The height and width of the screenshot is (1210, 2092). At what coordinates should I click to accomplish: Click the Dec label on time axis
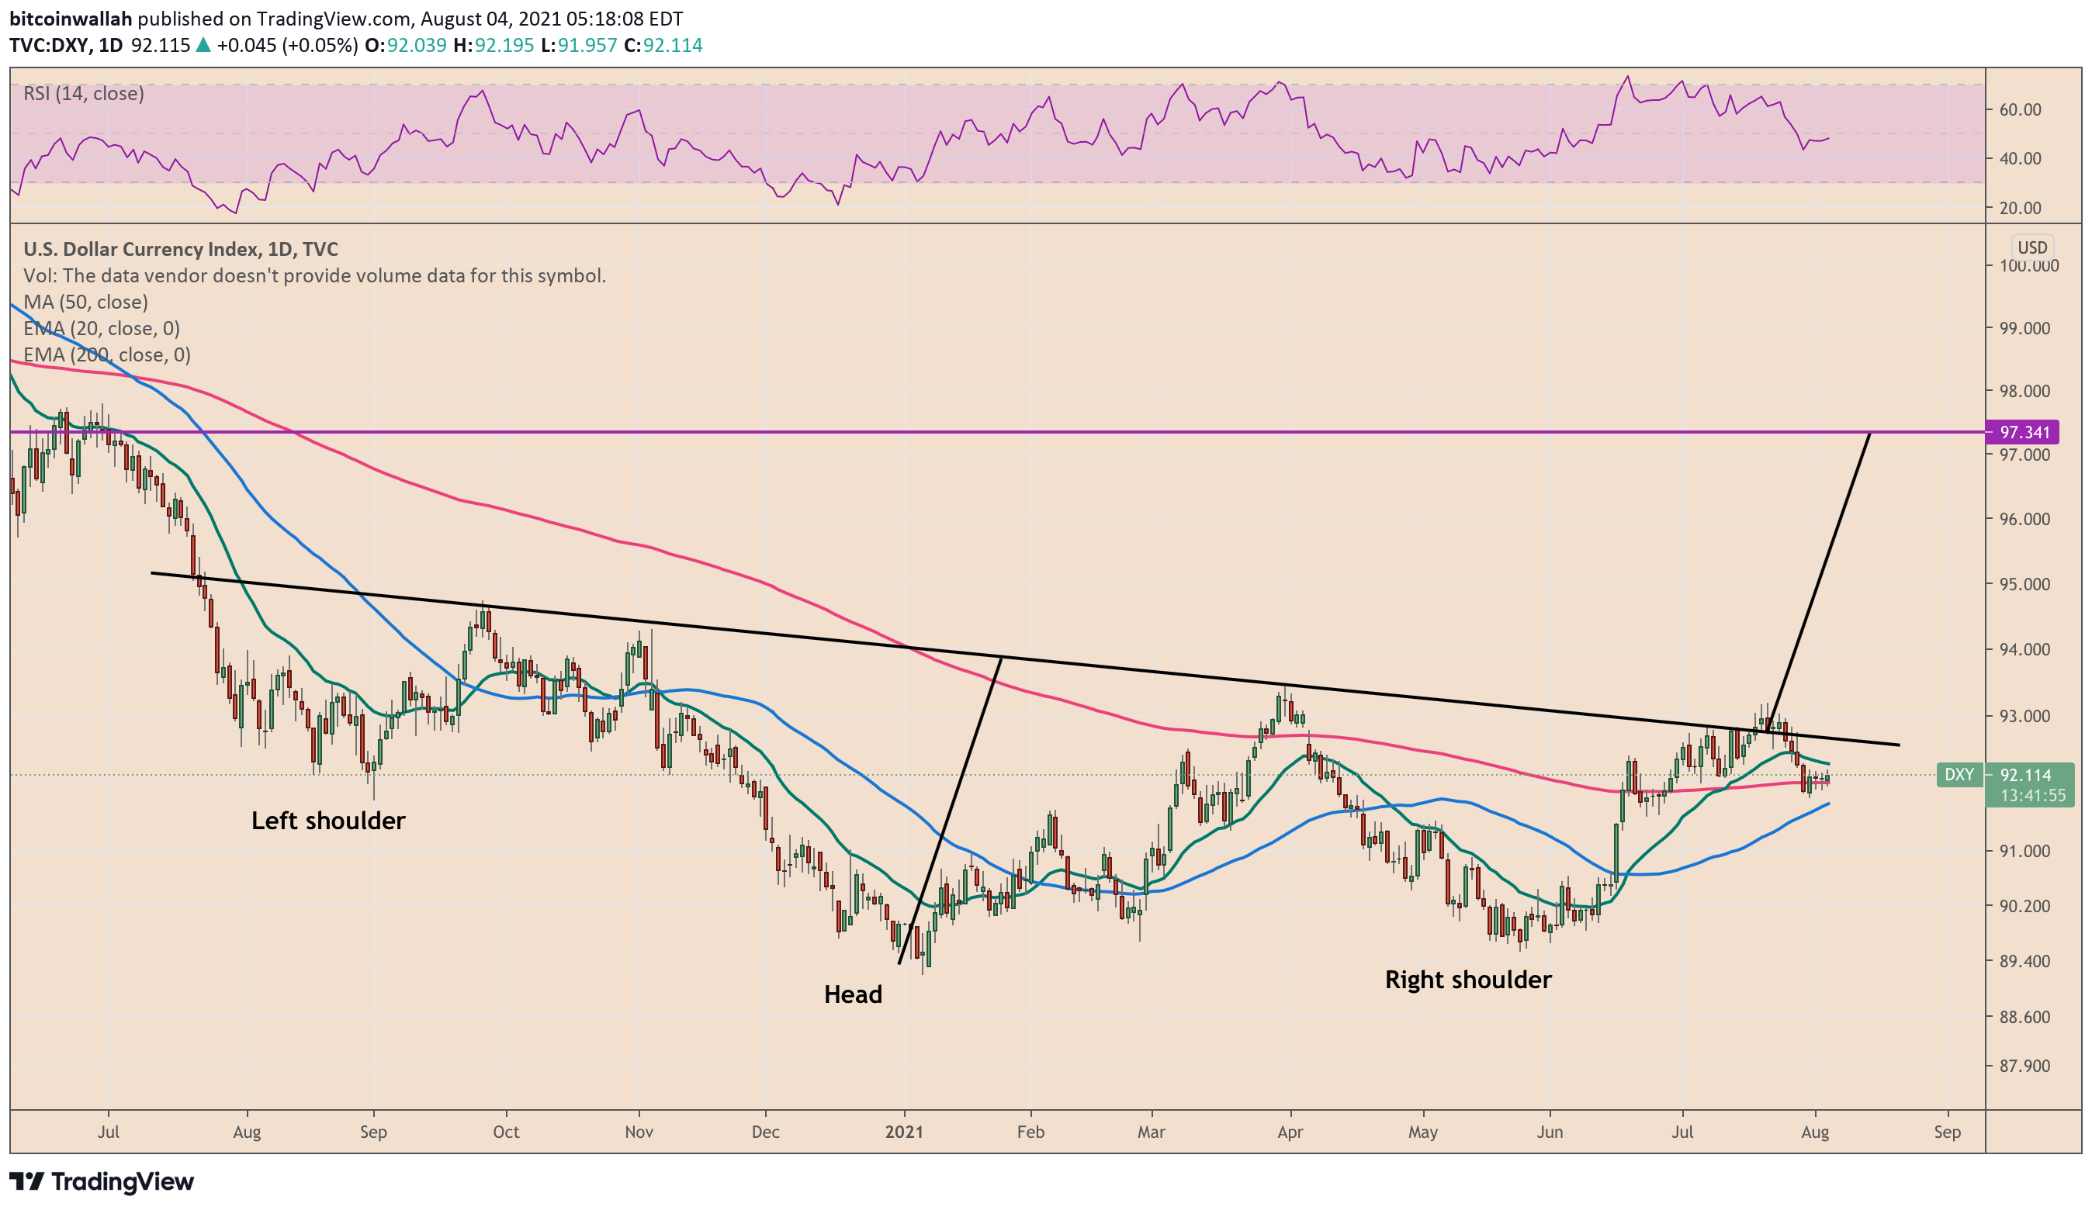[765, 1132]
